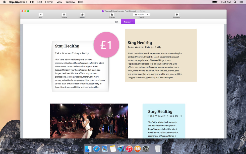Close the RapidWeaver window
246x154 pixels.
[x=22, y=11]
